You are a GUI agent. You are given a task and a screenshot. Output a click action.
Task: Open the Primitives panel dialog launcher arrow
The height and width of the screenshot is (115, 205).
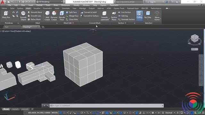tap(18, 23)
